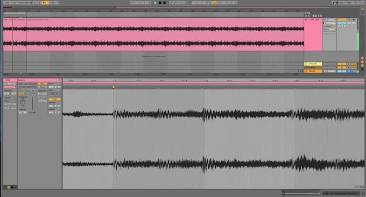Select the pink audio clip in the arrangement

(153, 35)
